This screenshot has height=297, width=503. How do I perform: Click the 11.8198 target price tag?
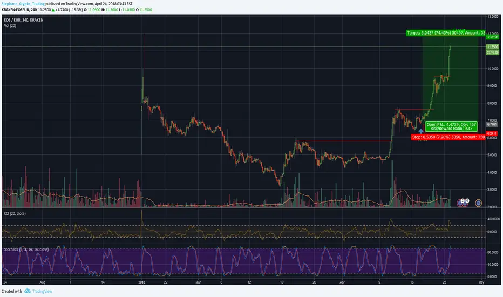[492, 37]
